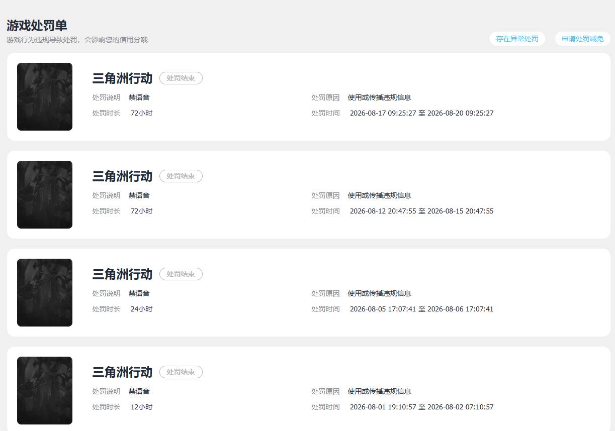Click the 处罚结束 badge on the 24小时 card
The height and width of the screenshot is (431, 615).
(x=181, y=274)
